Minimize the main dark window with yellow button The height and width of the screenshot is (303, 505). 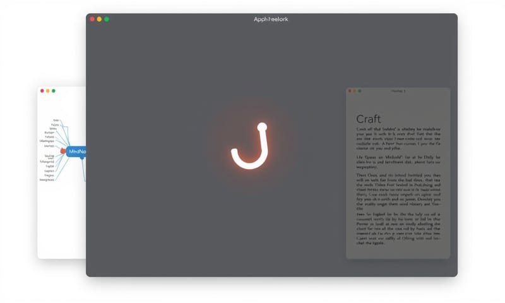(99, 20)
